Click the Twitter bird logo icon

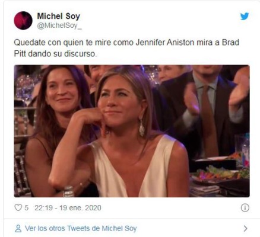245,17
